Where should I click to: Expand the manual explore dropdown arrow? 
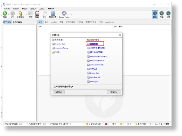pos(26,15)
